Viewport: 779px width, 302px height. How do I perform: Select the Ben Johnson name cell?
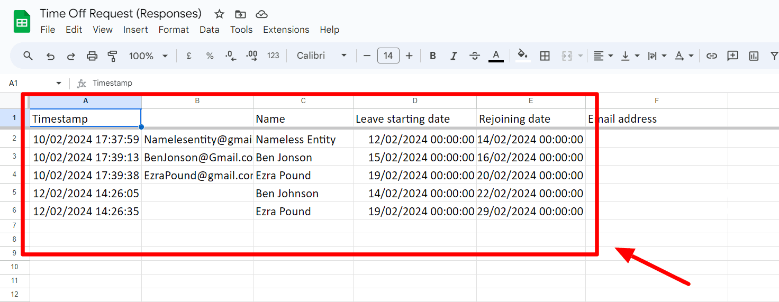pyautogui.click(x=303, y=193)
